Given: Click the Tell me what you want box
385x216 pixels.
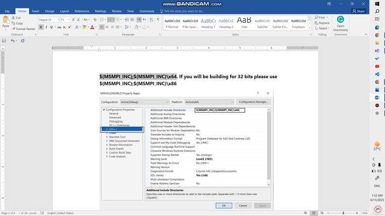Looking at the screenshot, I should coord(182,11).
